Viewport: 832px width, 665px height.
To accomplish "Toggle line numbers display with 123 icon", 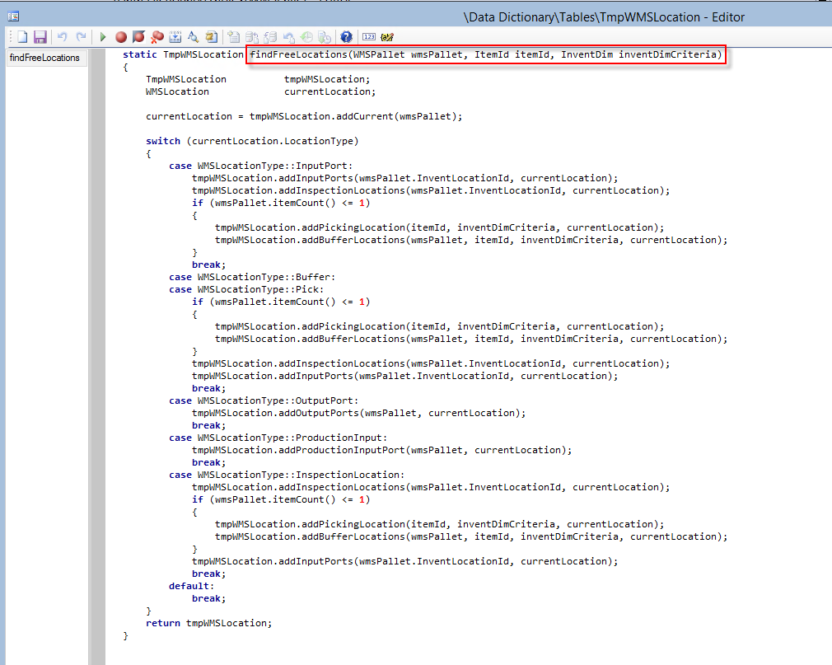I will [x=369, y=37].
